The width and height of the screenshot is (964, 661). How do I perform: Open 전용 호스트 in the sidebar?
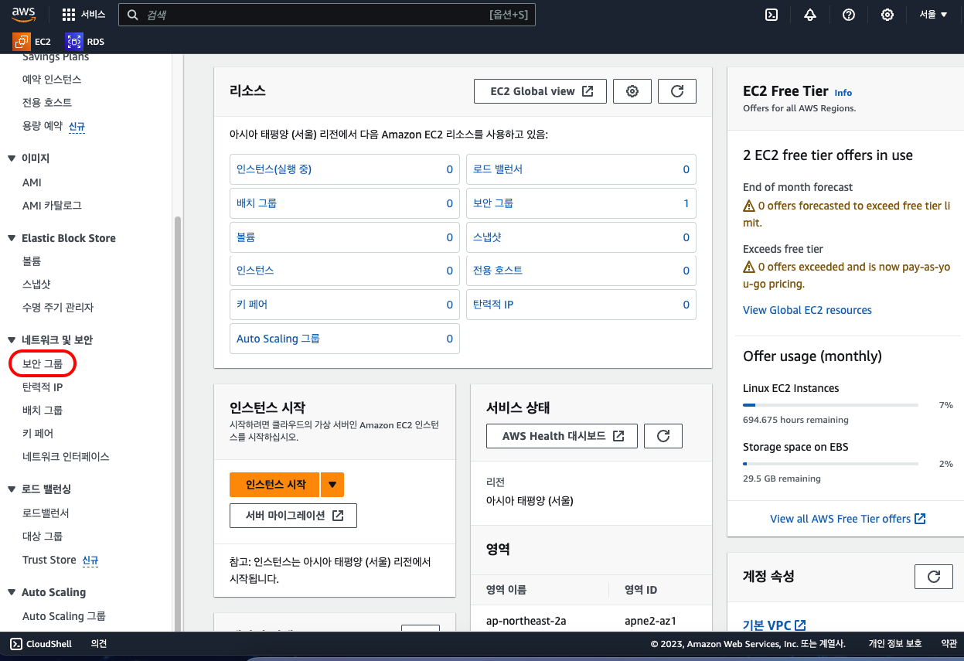(x=47, y=103)
